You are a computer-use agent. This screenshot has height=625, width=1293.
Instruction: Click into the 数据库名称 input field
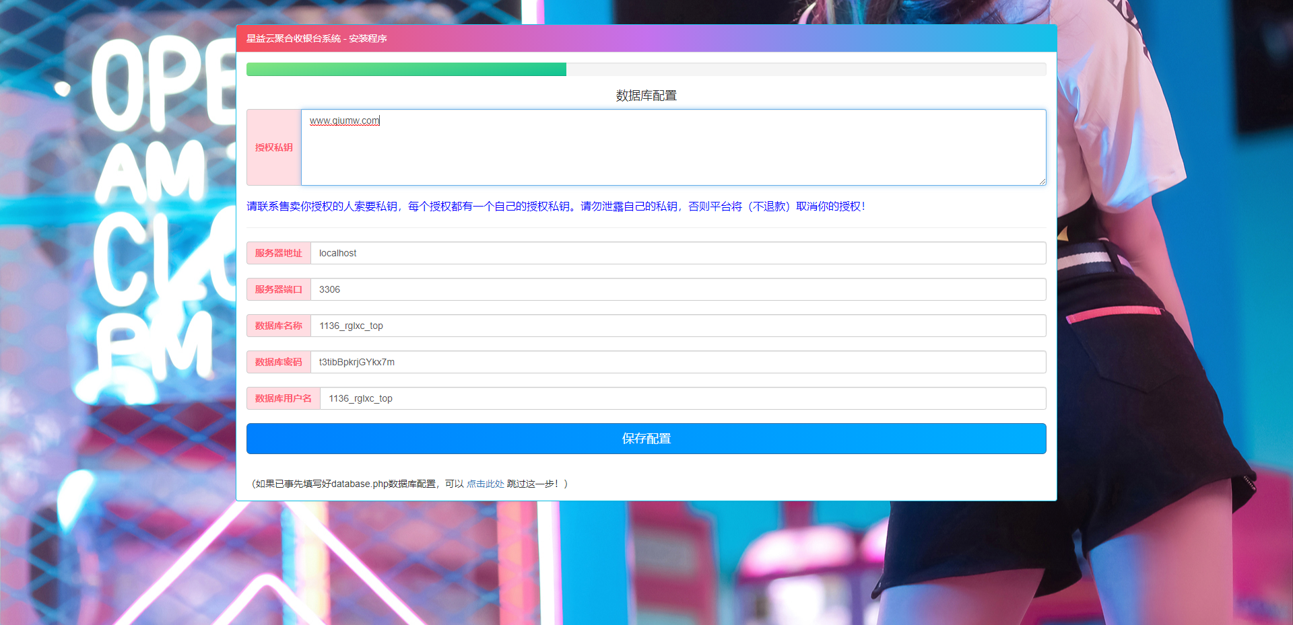tap(677, 326)
